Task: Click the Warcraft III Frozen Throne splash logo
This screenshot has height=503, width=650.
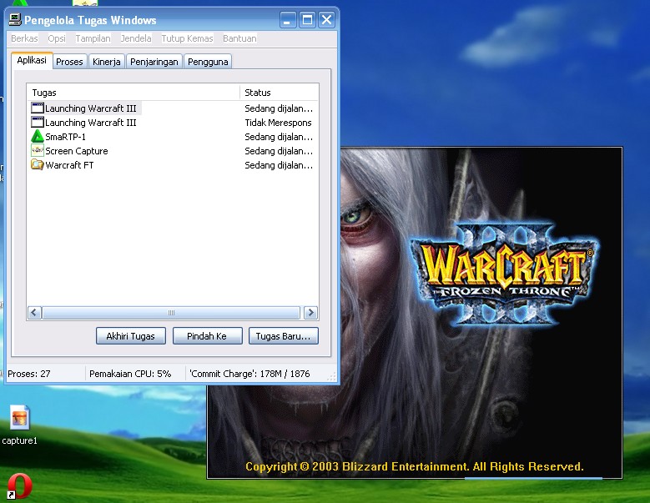Action: tap(504, 274)
